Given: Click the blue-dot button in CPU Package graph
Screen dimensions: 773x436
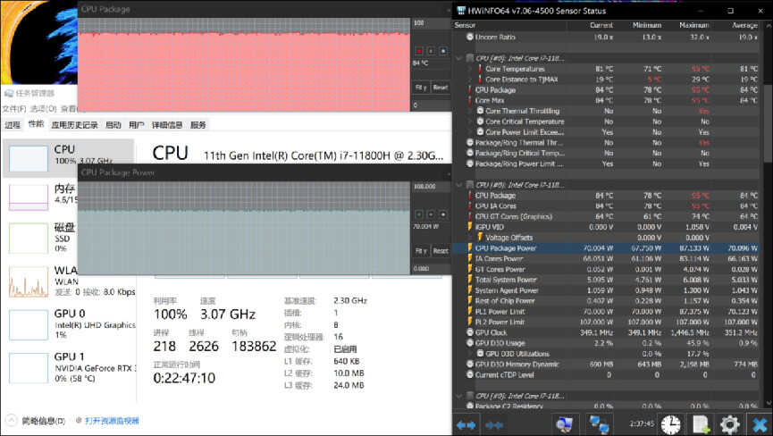Looking at the screenshot, I should [442, 51].
